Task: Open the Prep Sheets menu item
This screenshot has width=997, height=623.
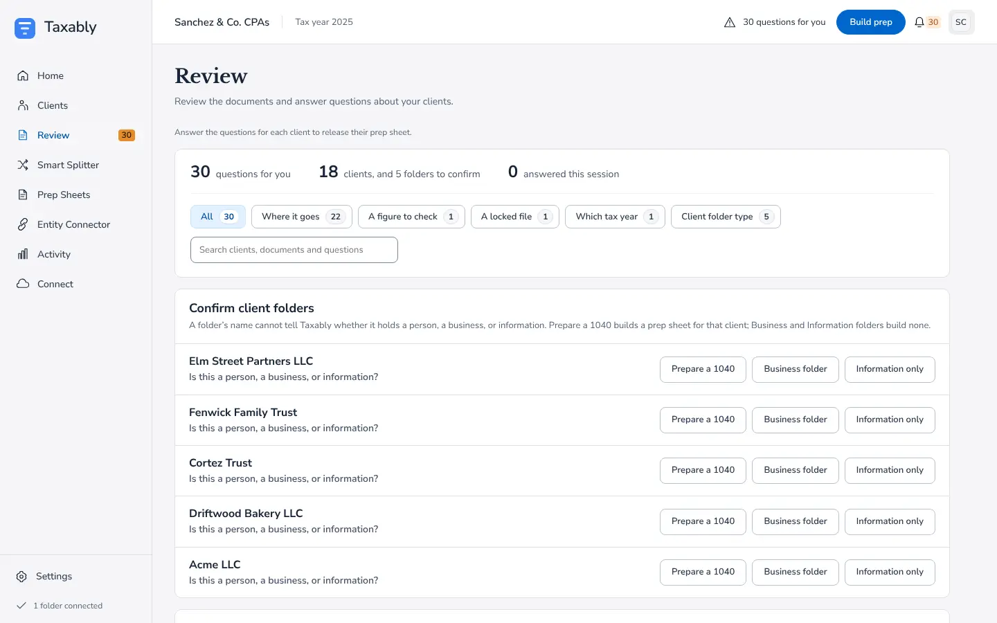Action: [x=76, y=195]
